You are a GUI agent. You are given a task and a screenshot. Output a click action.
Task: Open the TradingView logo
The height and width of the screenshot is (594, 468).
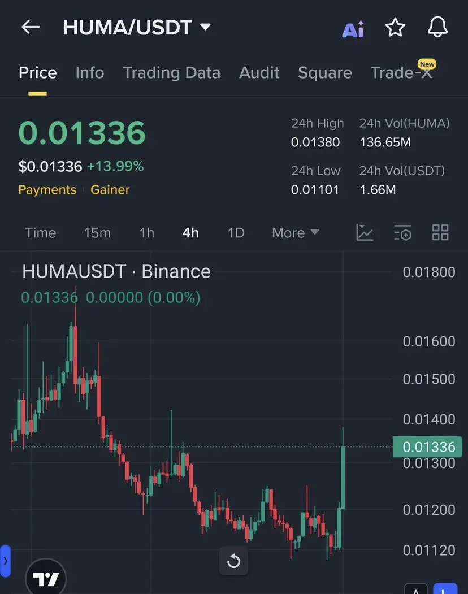[46, 578]
